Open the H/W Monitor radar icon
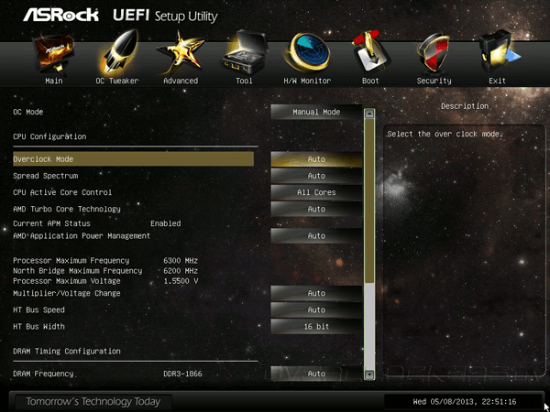The width and height of the screenshot is (550, 412). pyautogui.click(x=306, y=51)
